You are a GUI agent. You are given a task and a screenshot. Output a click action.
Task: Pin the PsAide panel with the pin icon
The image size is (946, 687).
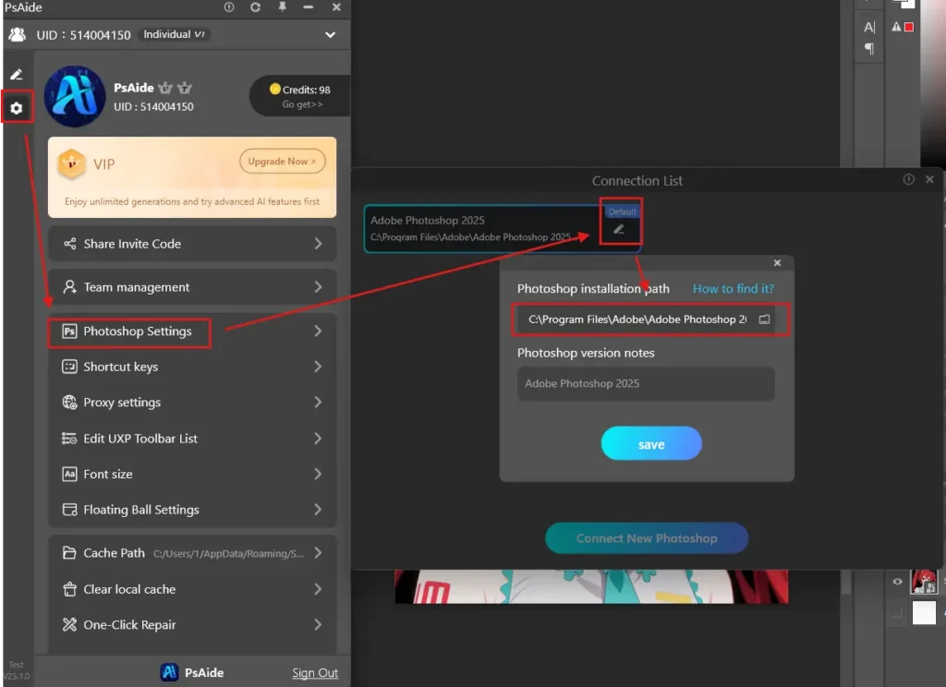coord(281,7)
